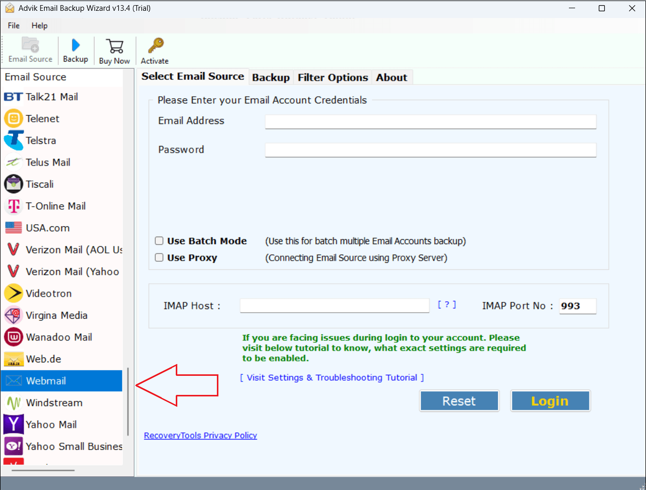Click the Yahoo Small Business icon
The height and width of the screenshot is (490, 646).
13,446
